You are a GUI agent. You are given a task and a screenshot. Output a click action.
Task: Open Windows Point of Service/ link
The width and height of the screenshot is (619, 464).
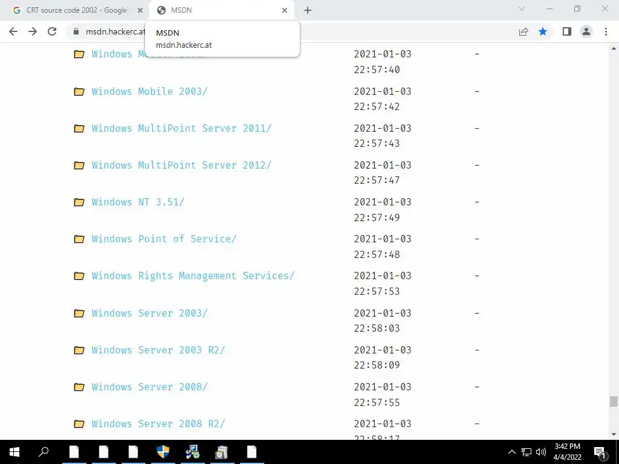click(164, 239)
